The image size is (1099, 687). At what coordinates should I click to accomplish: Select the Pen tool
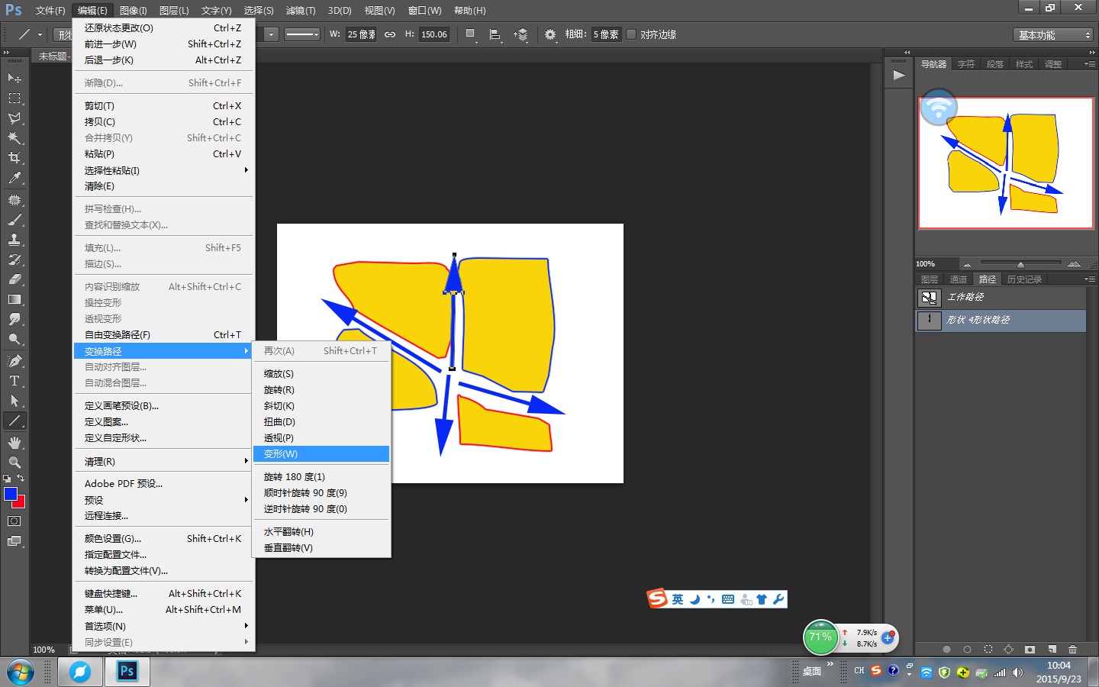click(15, 360)
